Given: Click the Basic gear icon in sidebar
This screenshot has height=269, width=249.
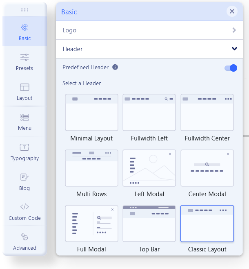Looking at the screenshot, I should 24,27.
